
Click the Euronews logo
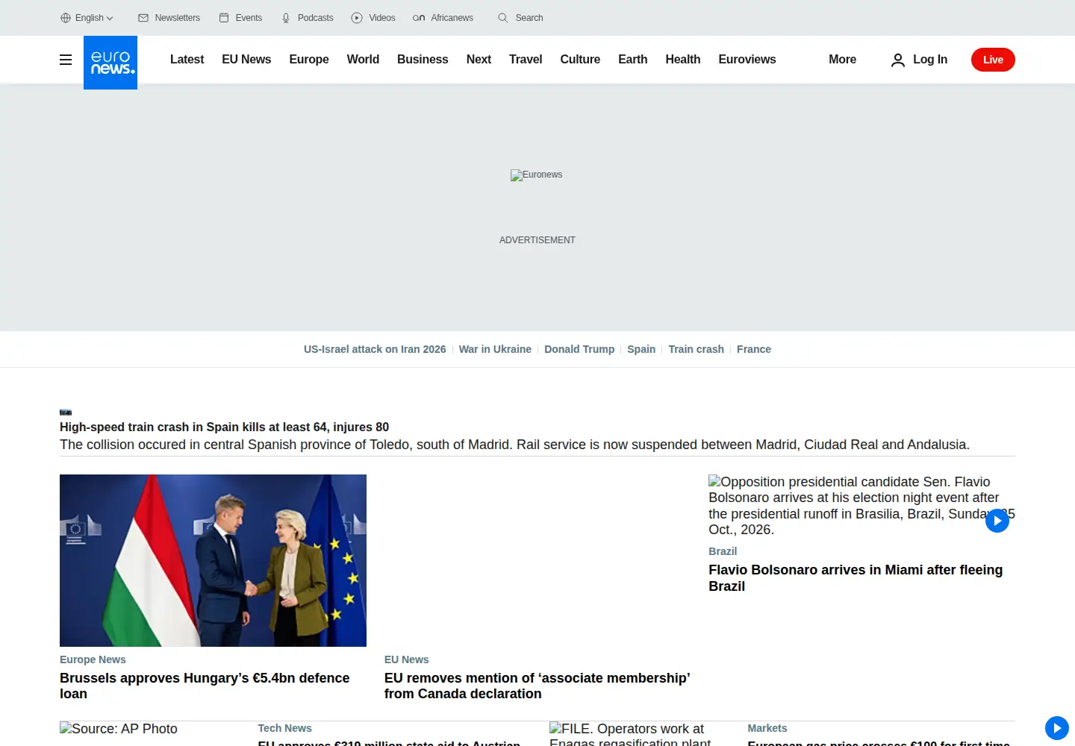pyautogui.click(x=110, y=63)
